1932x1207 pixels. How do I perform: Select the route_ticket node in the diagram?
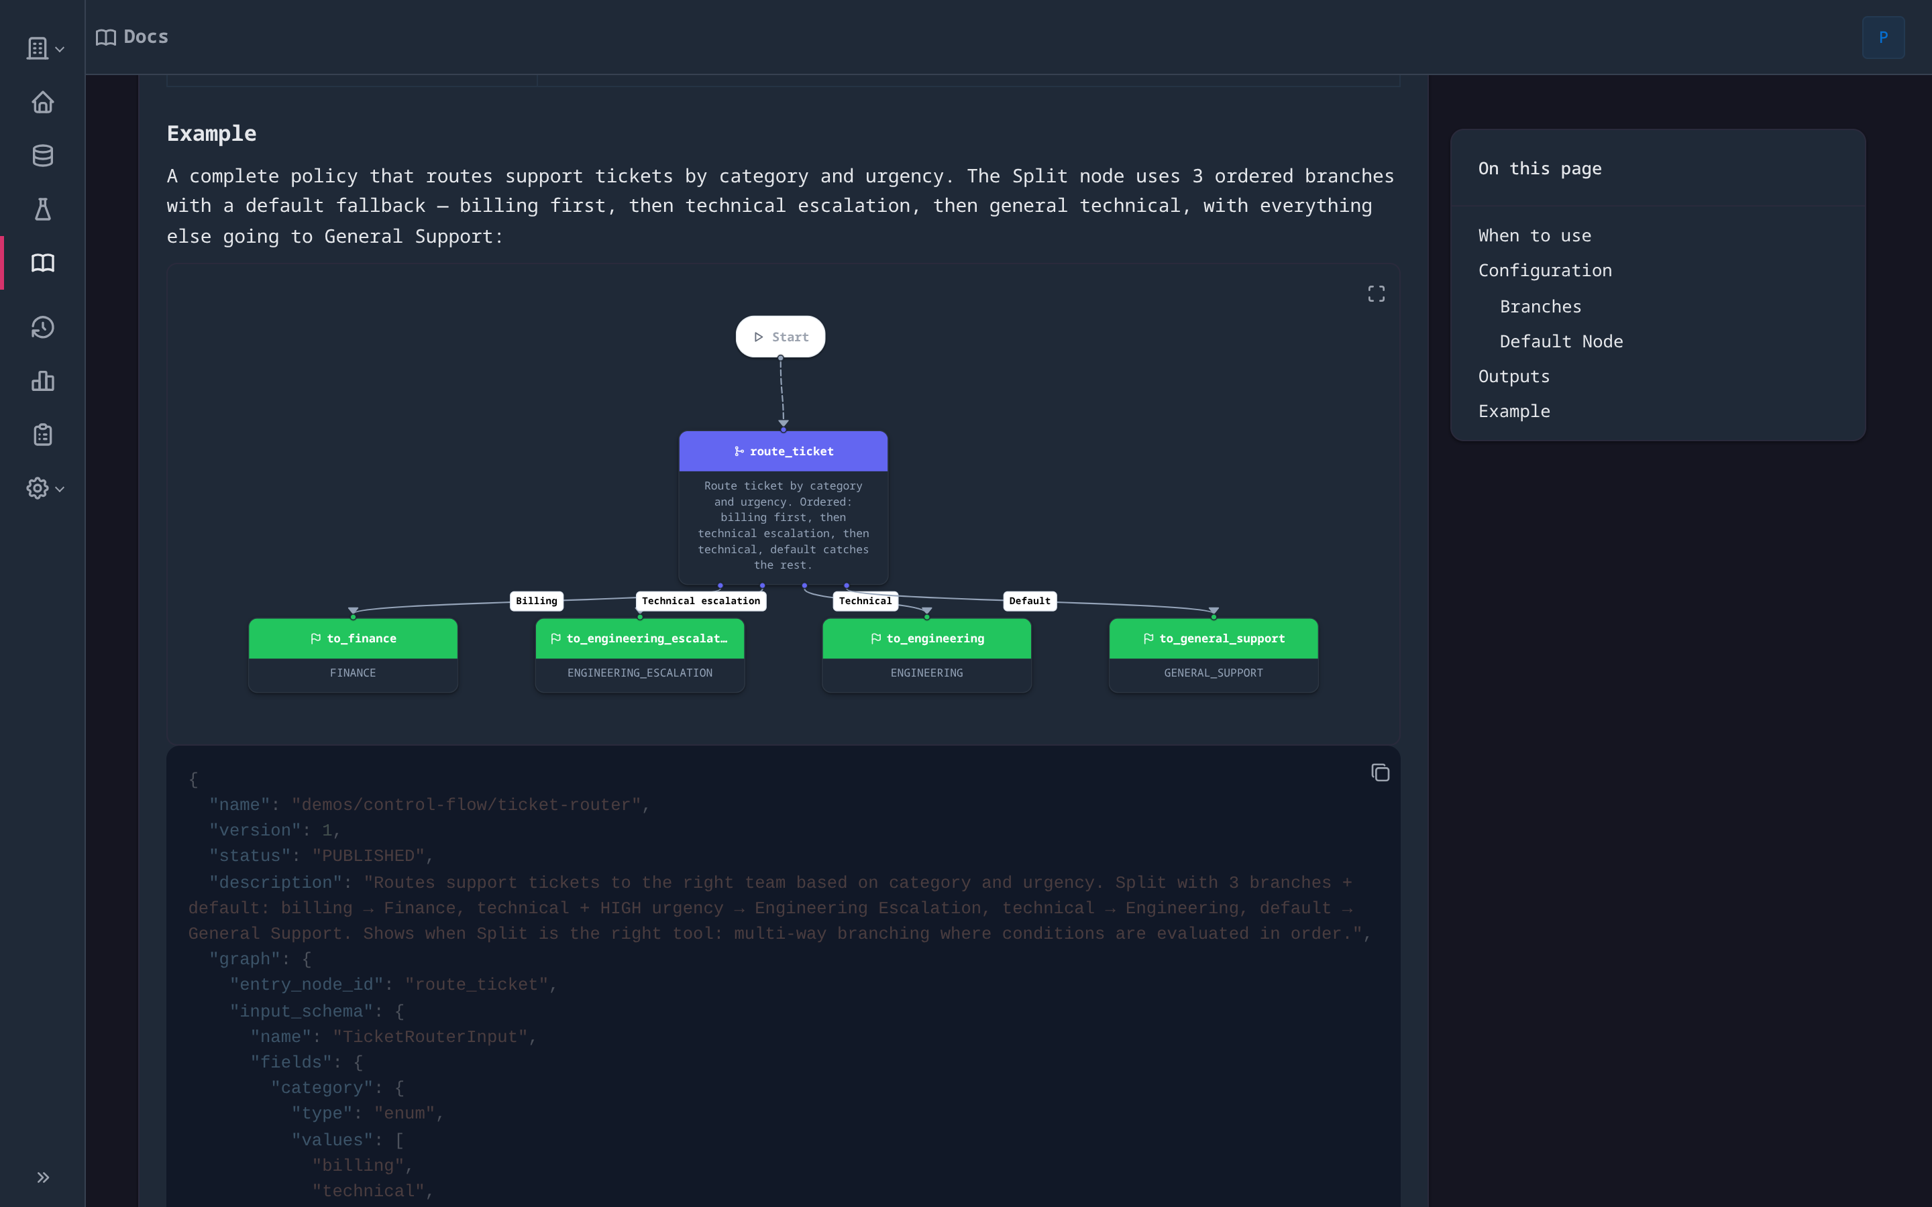(x=782, y=451)
